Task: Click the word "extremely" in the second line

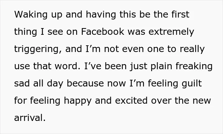Action: pyautogui.click(x=171, y=32)
